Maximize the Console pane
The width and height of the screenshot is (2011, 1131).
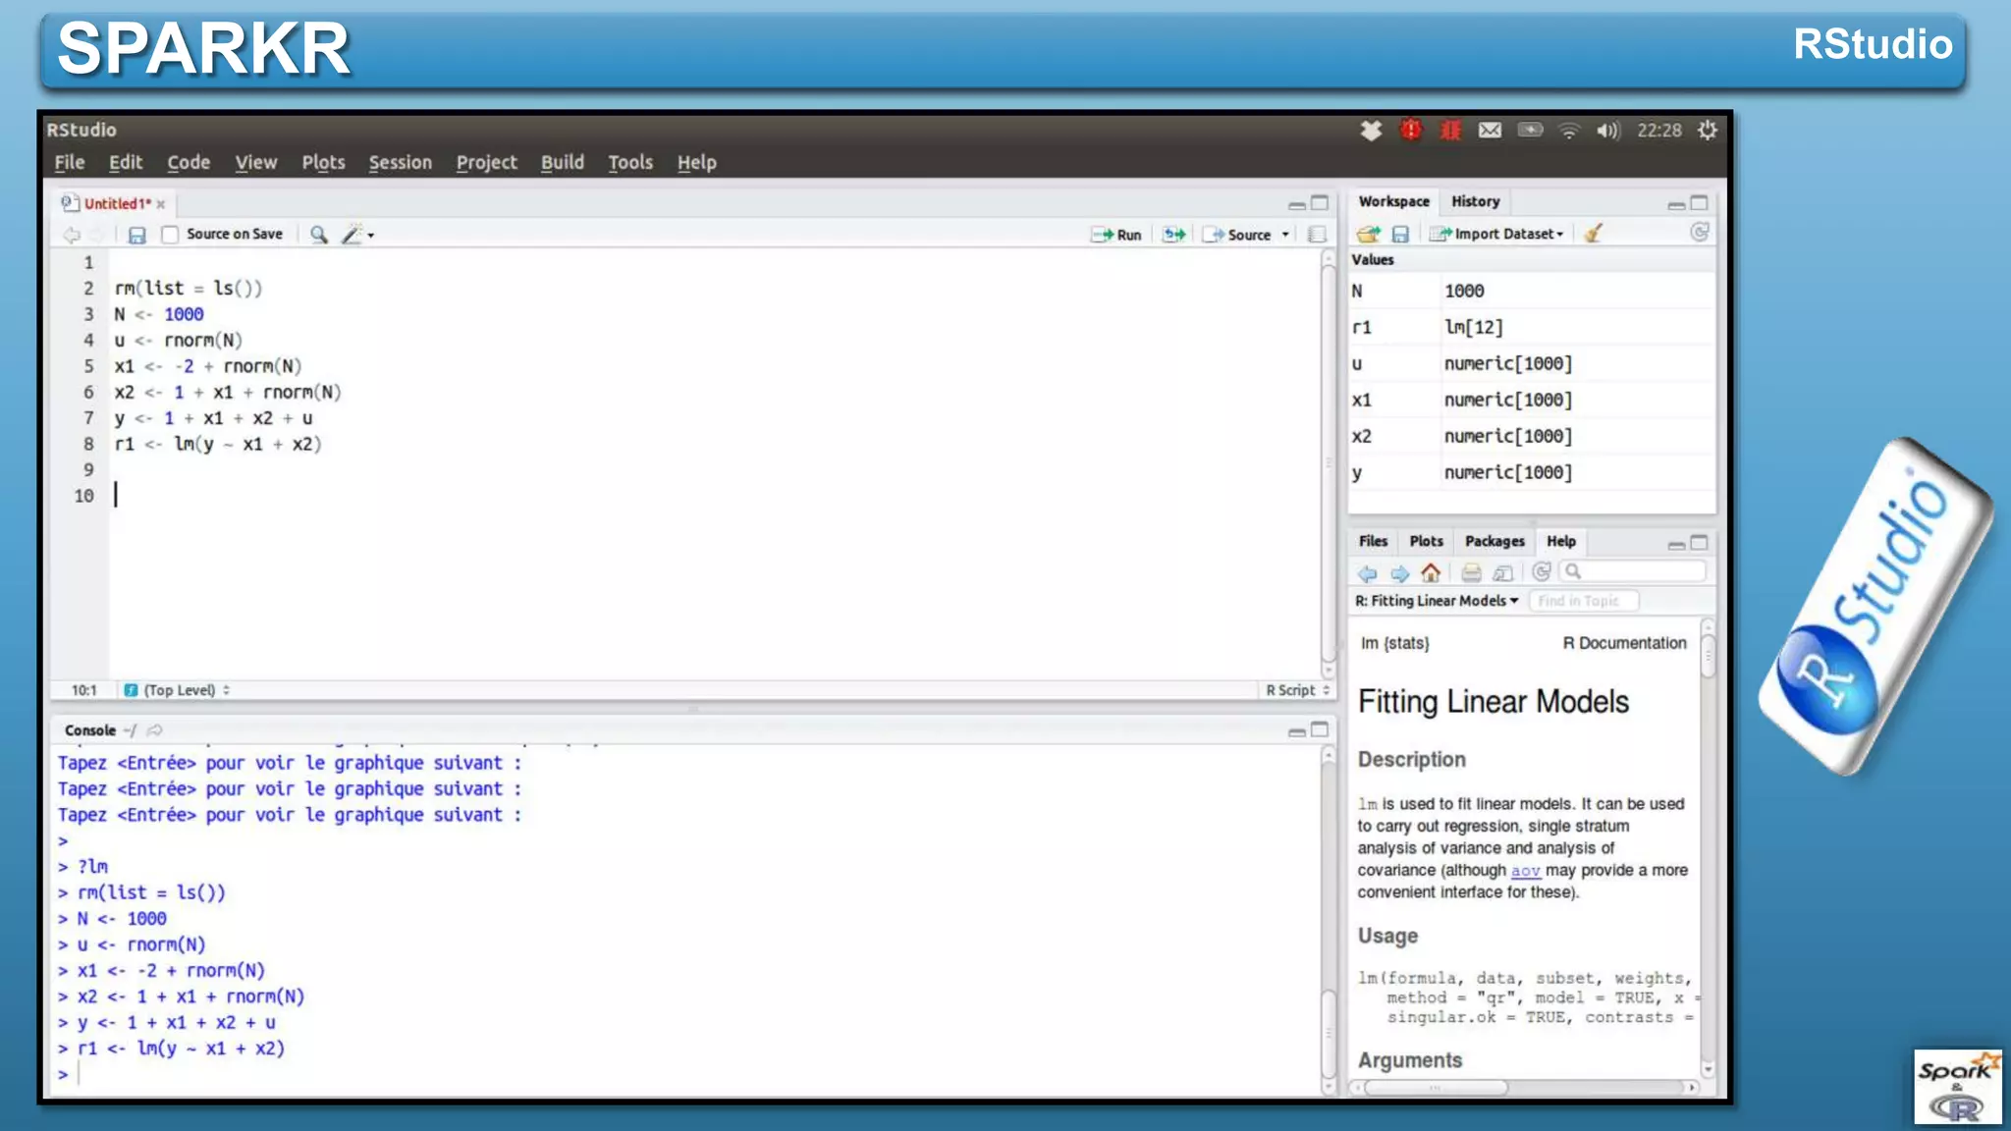click(1320, 729)
